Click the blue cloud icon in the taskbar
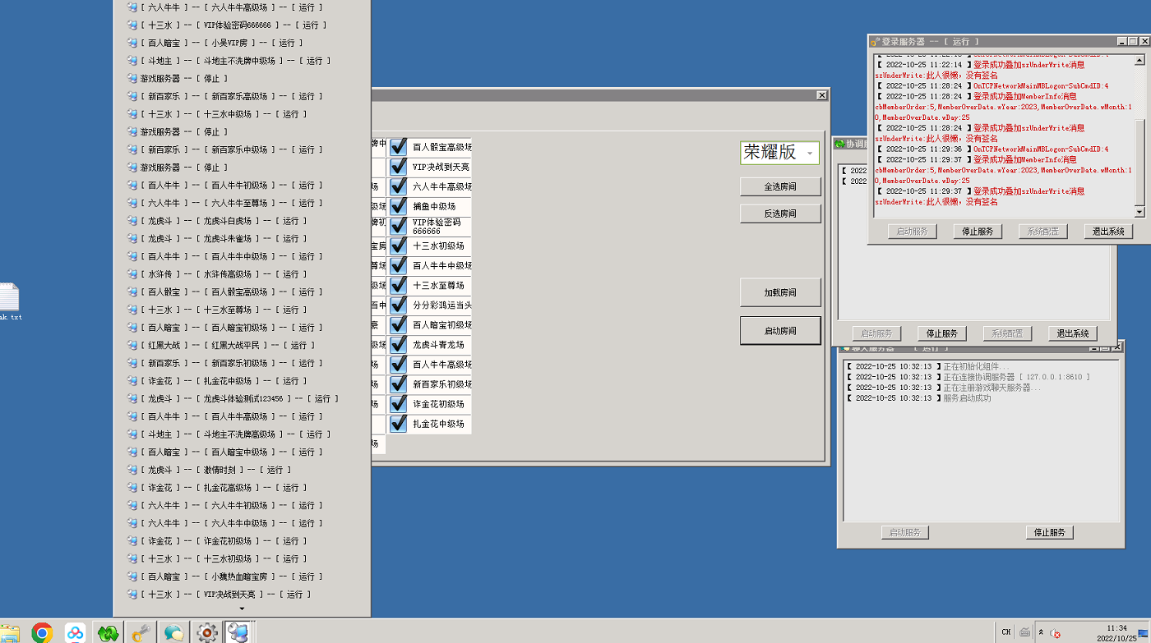Viewport: 1151px width, 643px height. pos(75,632)
